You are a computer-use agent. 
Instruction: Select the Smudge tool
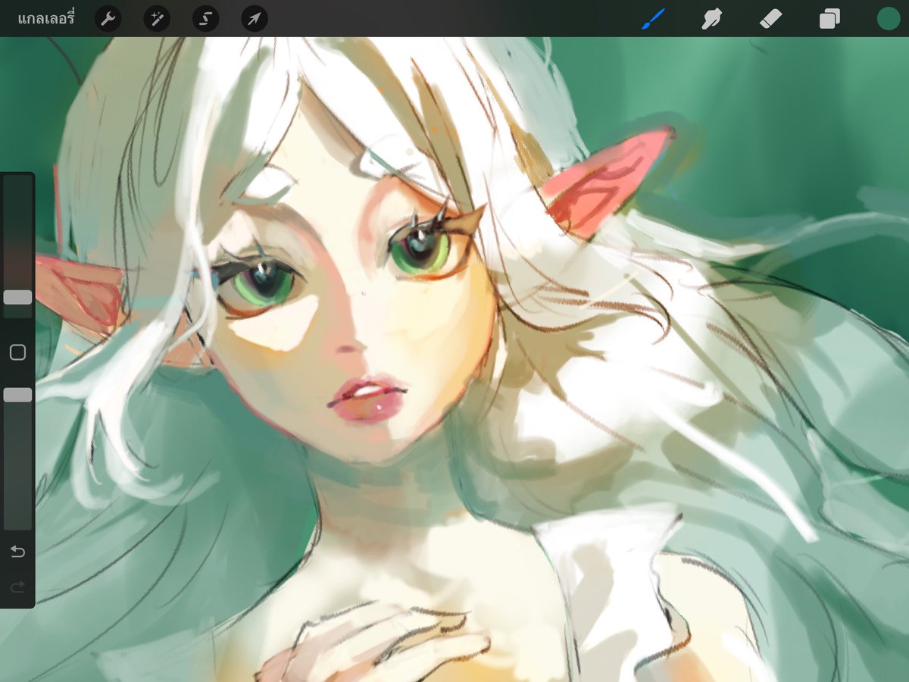tap(711, 19)
